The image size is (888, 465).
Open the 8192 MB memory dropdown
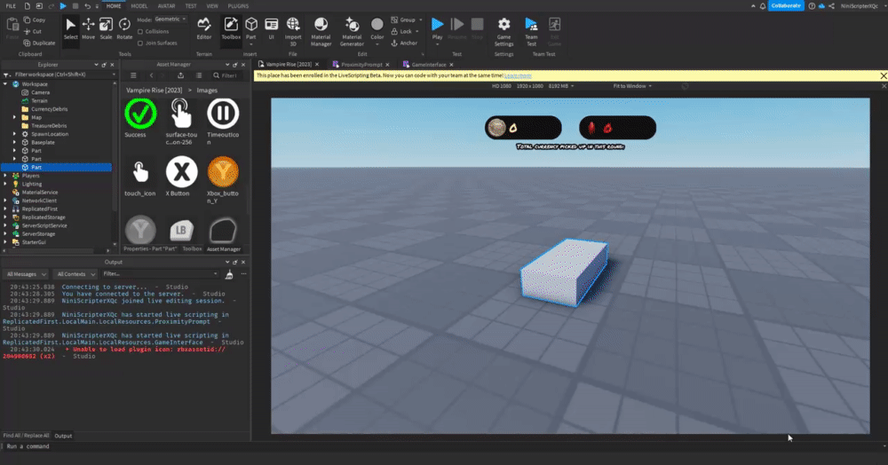point(560,86)
